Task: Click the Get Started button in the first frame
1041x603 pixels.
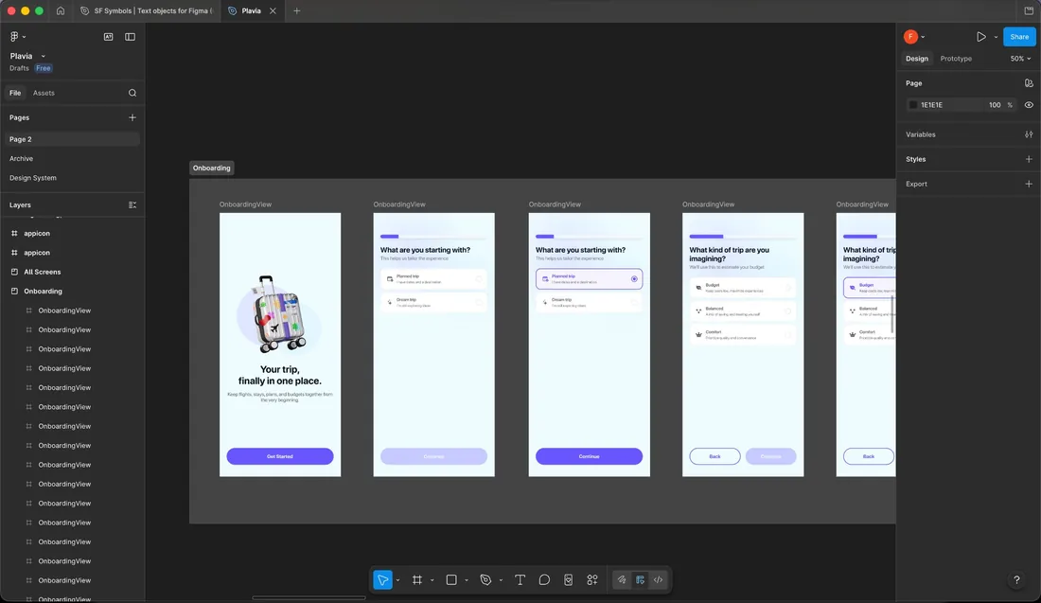Action: point(279,456)
